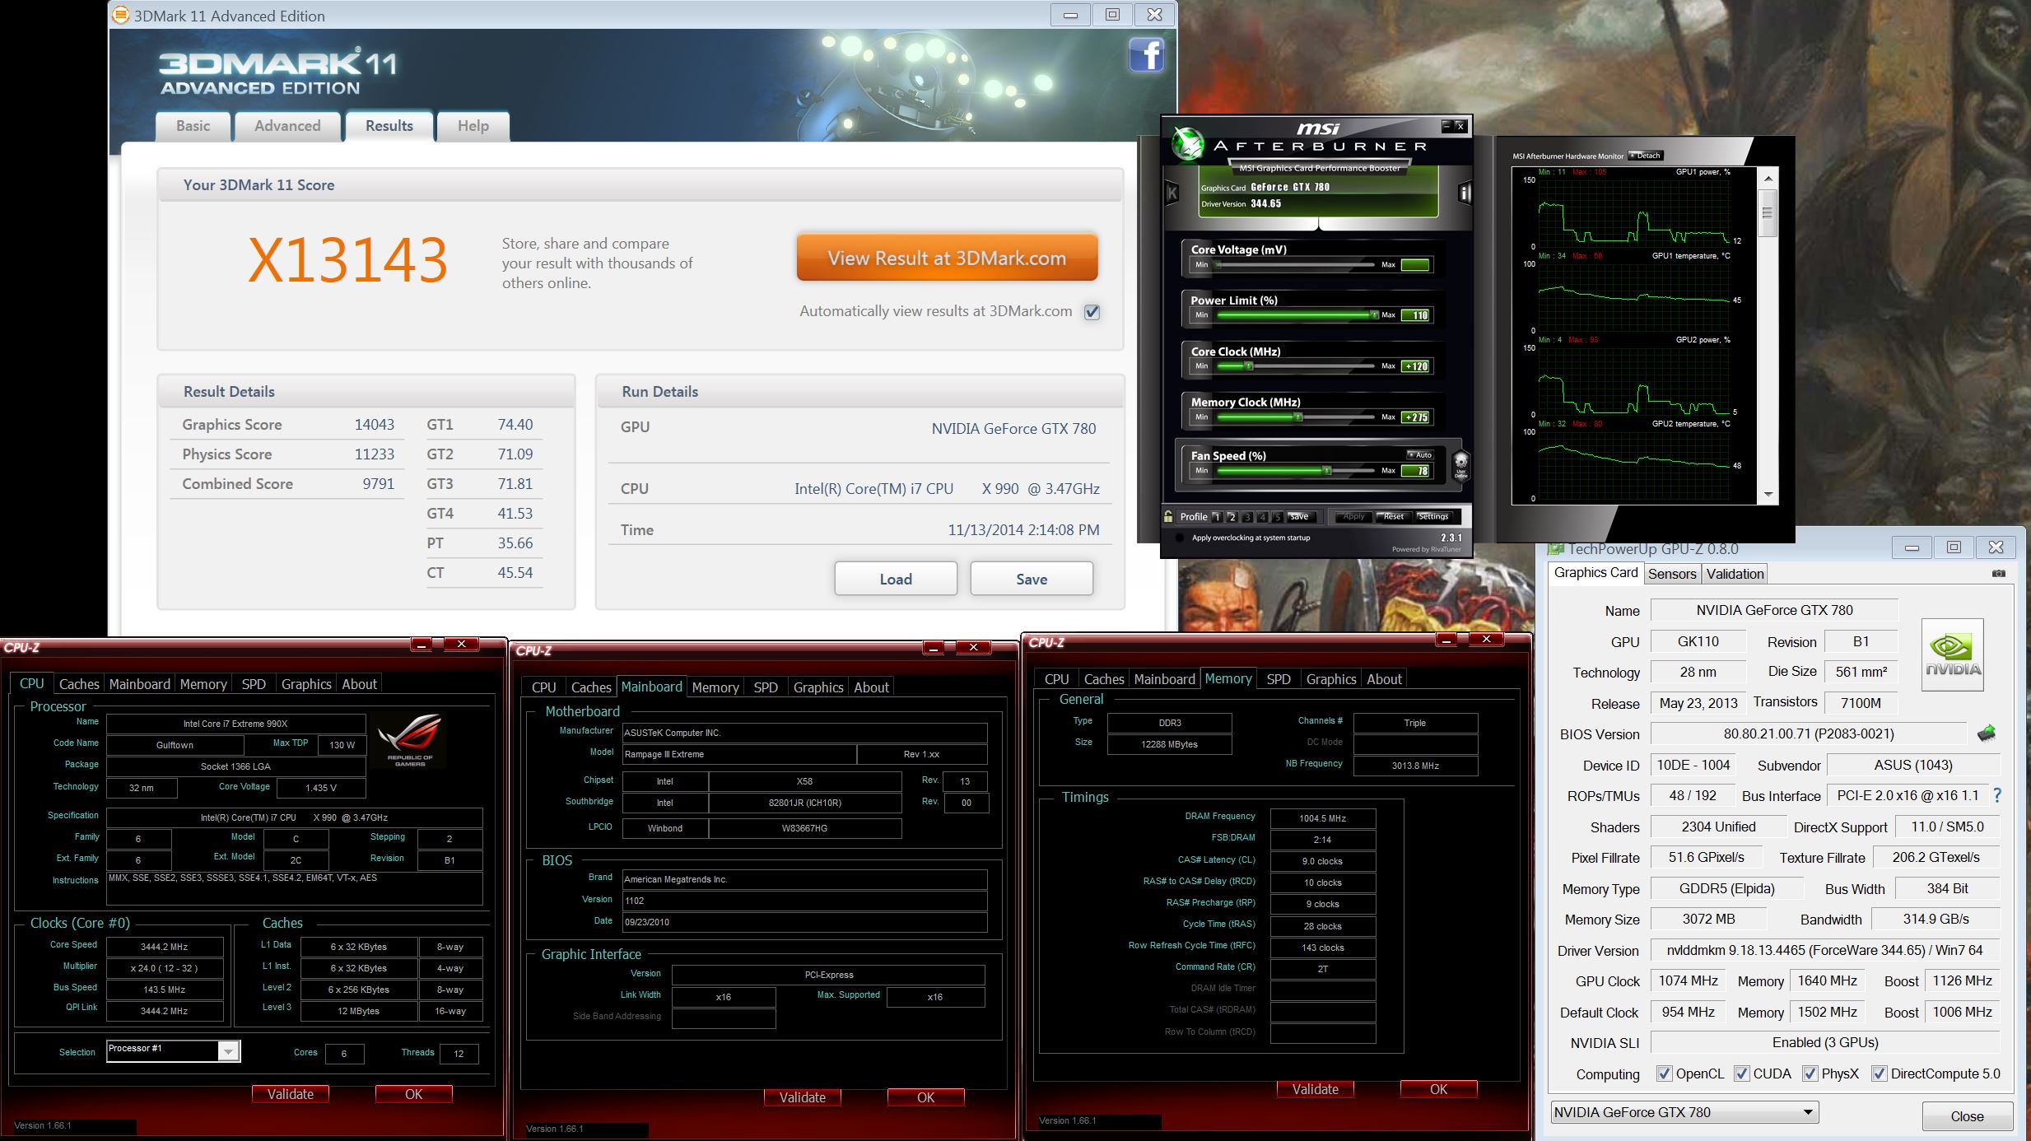Open Afterburner Settings button
The image size is (2031, 1141).
[1432, 516]
